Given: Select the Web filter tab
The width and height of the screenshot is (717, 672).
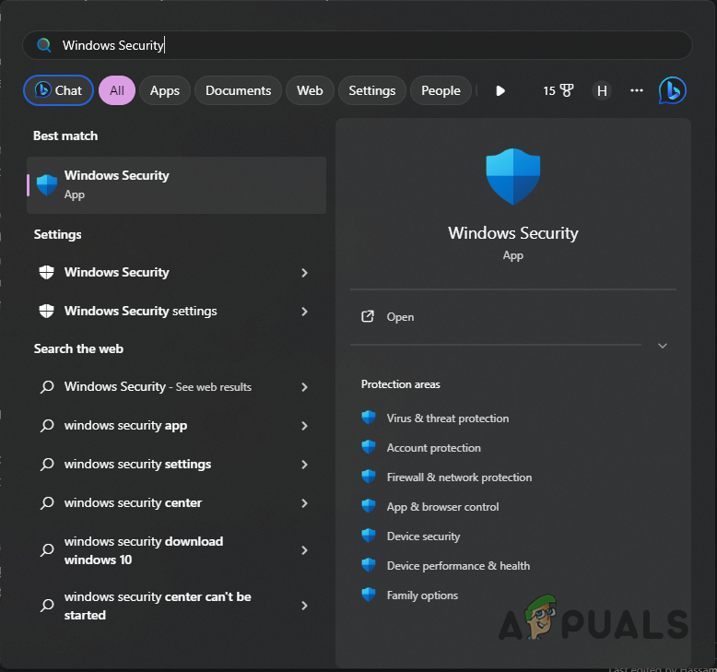Looking at the screenshot, I should click(310, 90).
